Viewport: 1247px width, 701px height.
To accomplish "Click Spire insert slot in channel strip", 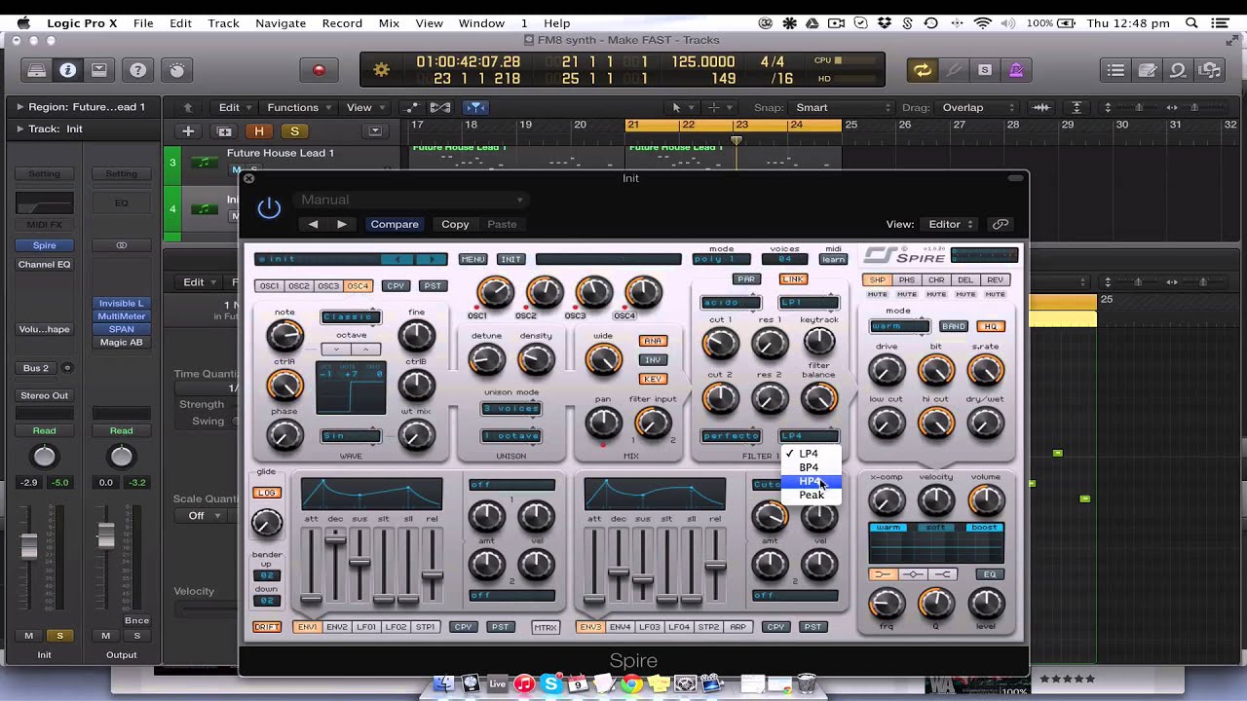I will (44, 245).
